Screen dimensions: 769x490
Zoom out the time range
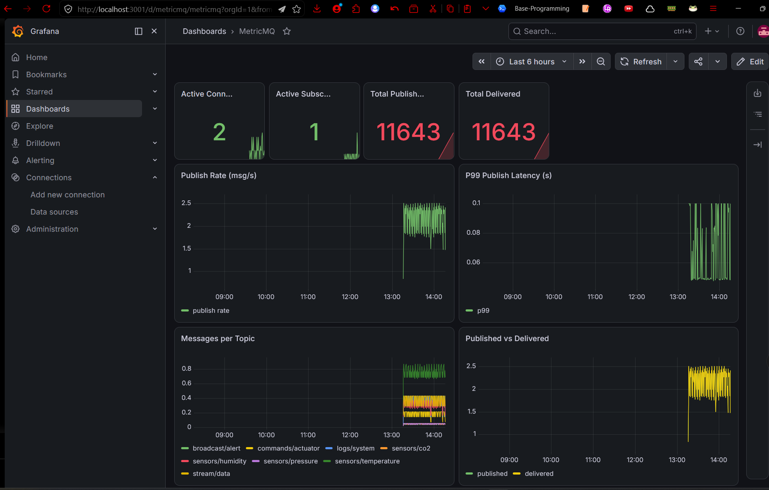pos(601,62)
